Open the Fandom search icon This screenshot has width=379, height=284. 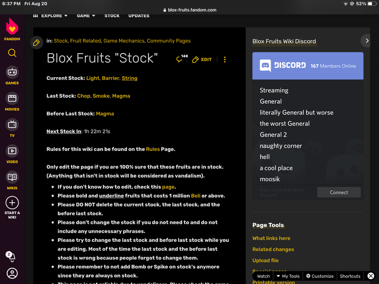pyautogui.click(x=12, y=53)
